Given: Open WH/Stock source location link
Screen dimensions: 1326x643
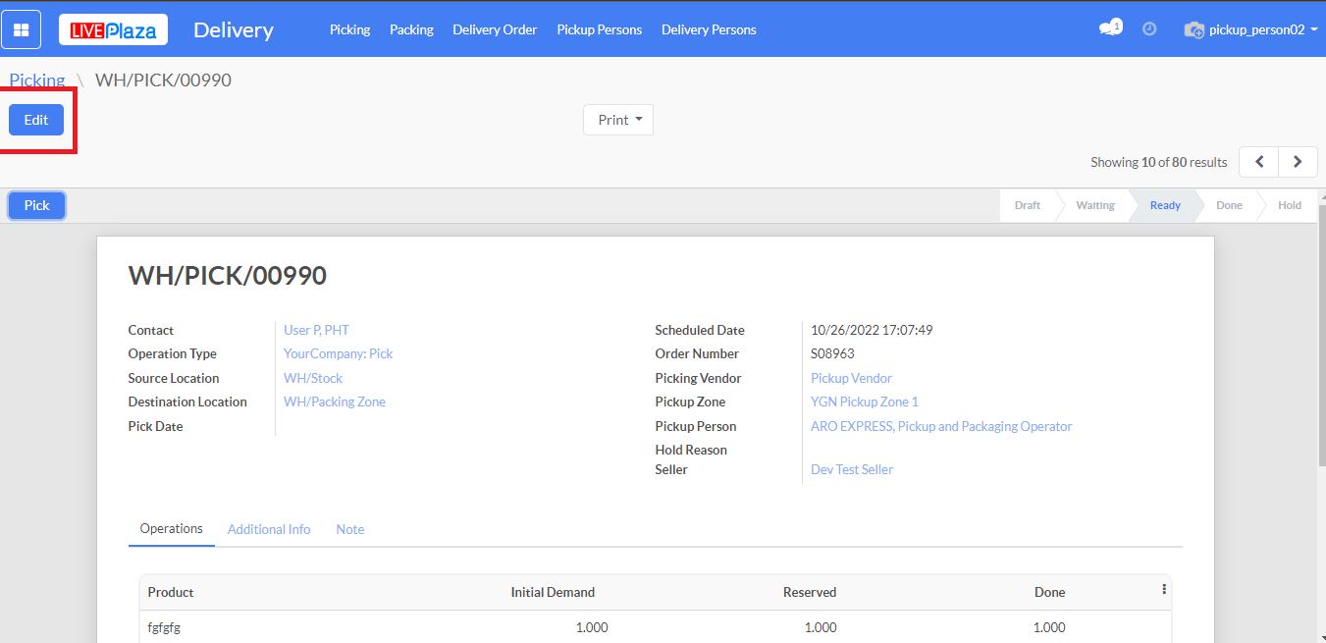Looking at the screenshot, I should [x=313, y=378].
